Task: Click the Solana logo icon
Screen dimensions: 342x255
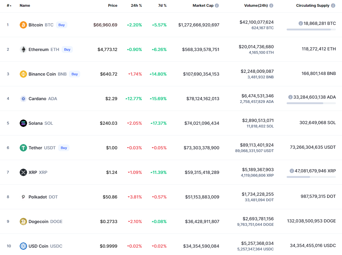Action: 23,123
